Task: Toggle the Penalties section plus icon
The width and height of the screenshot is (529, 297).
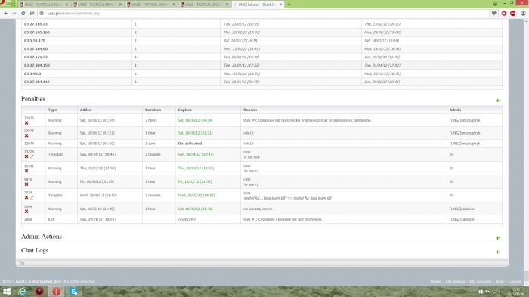Action: point(497,101)
